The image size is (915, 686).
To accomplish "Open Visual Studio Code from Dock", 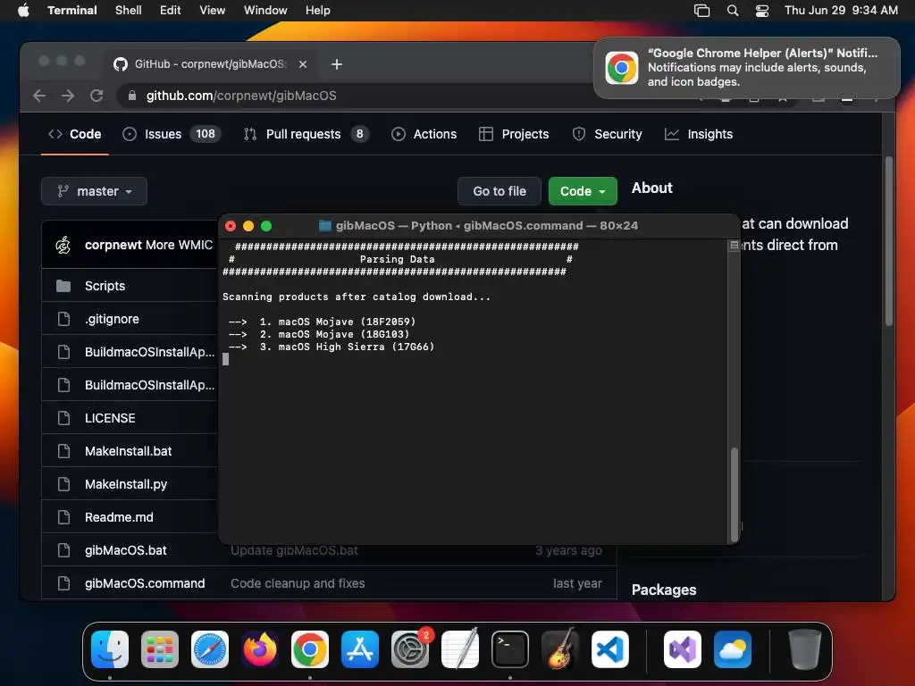I will 610,649.
